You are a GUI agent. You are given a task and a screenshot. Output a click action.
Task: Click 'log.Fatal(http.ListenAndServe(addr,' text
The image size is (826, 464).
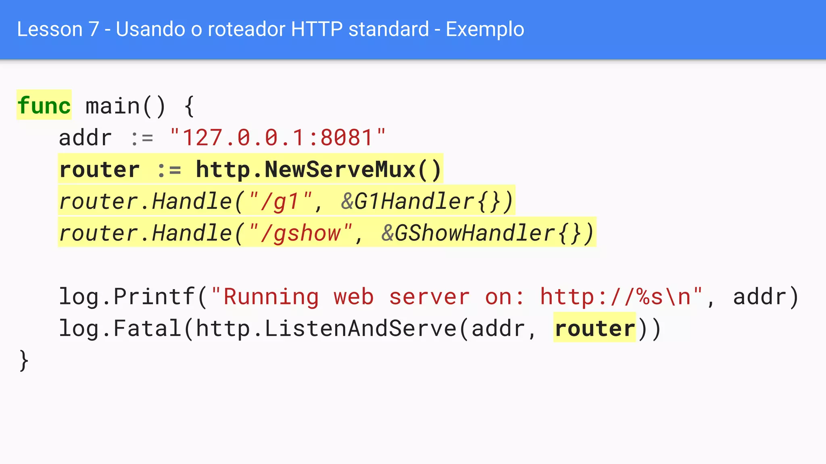[x=298, y=328]
